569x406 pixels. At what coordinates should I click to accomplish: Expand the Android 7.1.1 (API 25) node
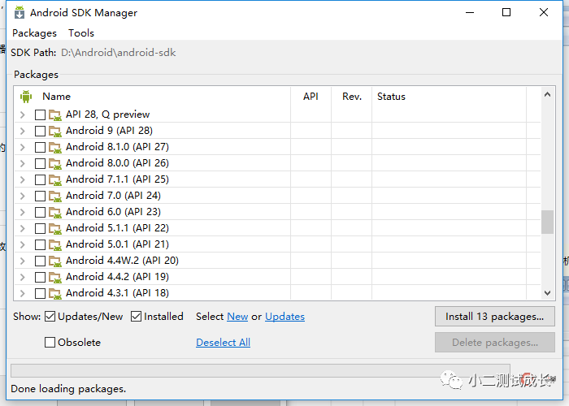coord(23,179)
